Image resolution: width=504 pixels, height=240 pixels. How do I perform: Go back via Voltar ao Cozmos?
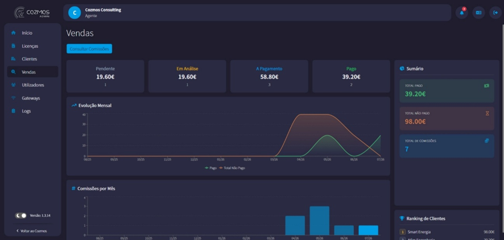click(x=31, y=231)
